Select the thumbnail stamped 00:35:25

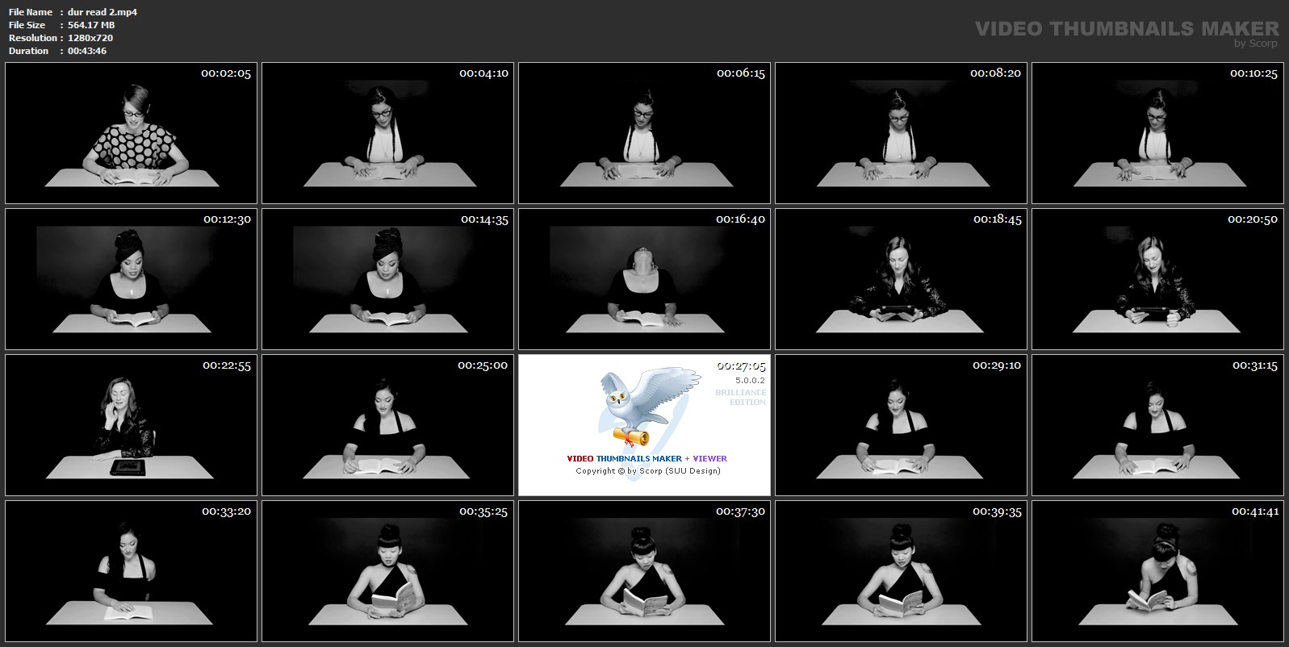(387, 571)
